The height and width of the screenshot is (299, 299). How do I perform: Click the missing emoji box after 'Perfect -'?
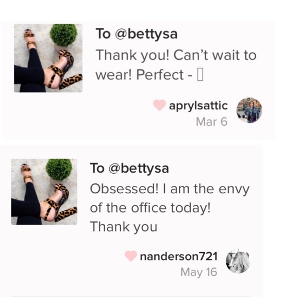click(x=200, y=75)
